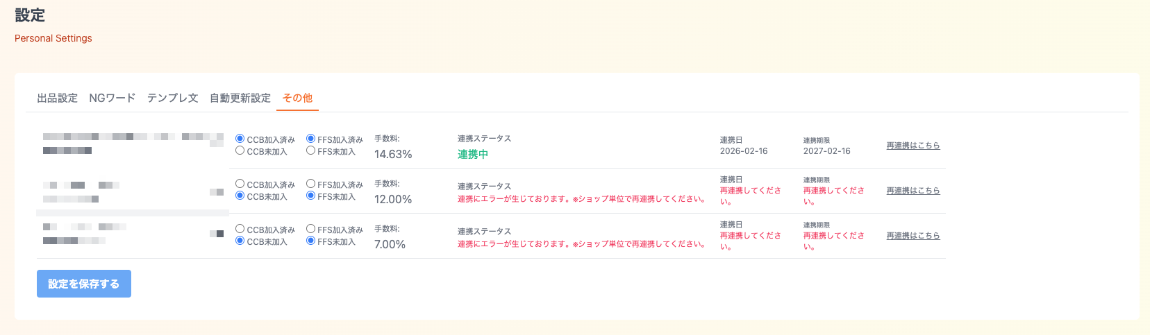Viewport: 1150px width, 335px height.
Task: Select CCB加入済み in the 14.63% row
Action: click(x=240, y=139)
